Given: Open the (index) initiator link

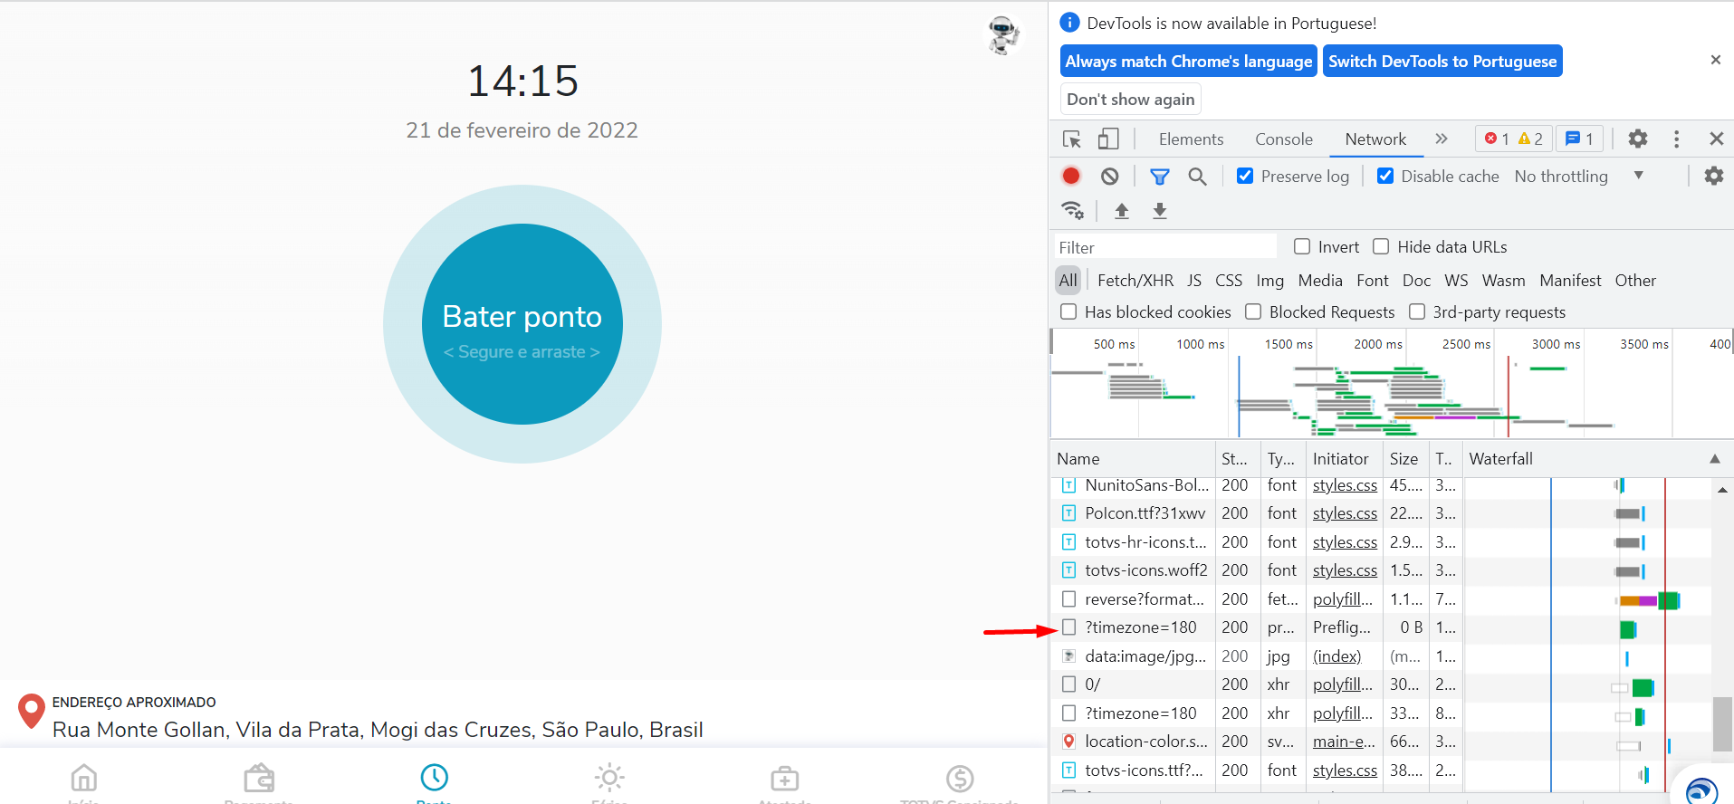Looking at the screenshot, I should [1337, 656].
